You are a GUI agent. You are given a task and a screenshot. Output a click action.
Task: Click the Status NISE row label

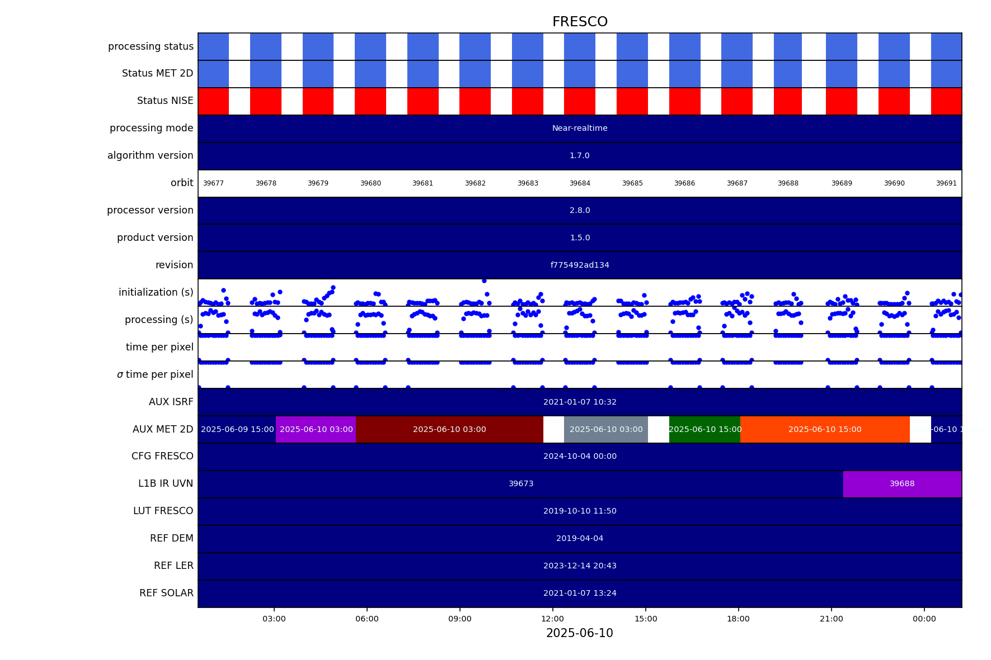[x=165, y=101]
